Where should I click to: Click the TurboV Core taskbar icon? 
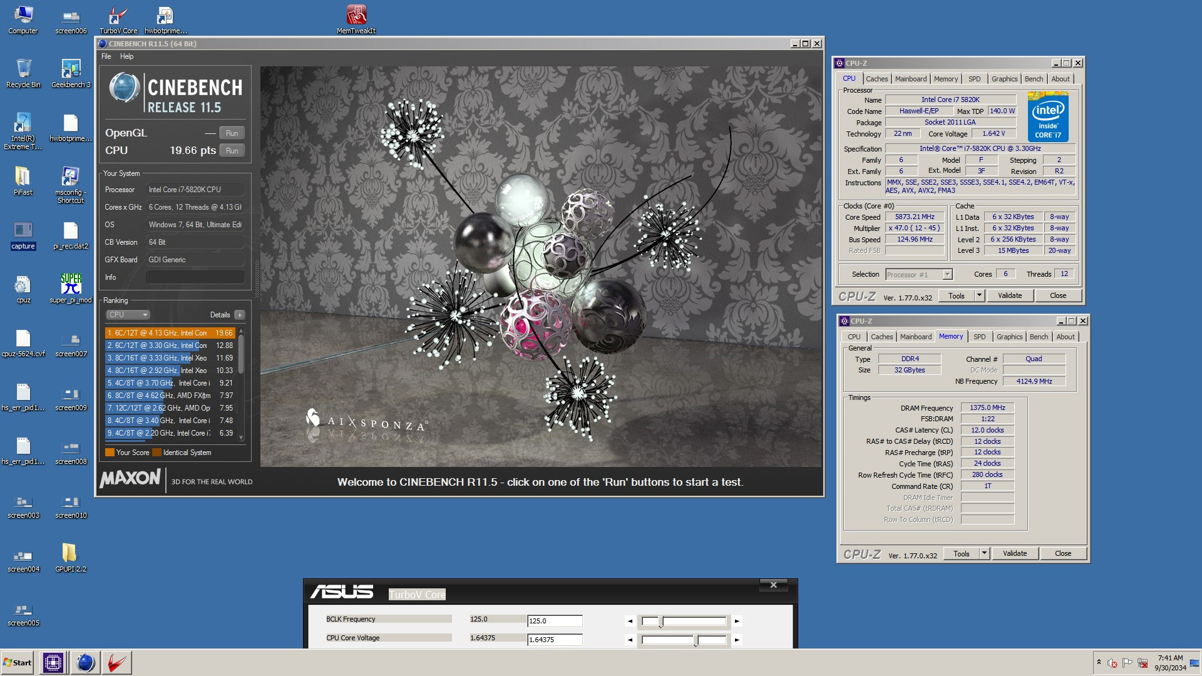117,662
